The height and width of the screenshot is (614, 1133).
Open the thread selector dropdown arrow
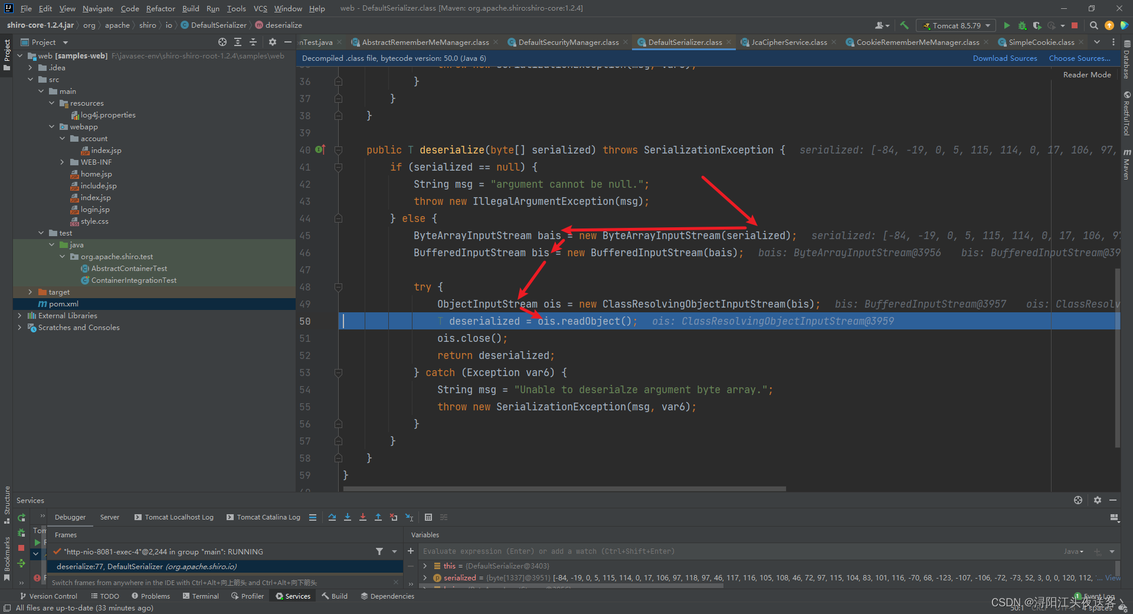coord(394,551)
